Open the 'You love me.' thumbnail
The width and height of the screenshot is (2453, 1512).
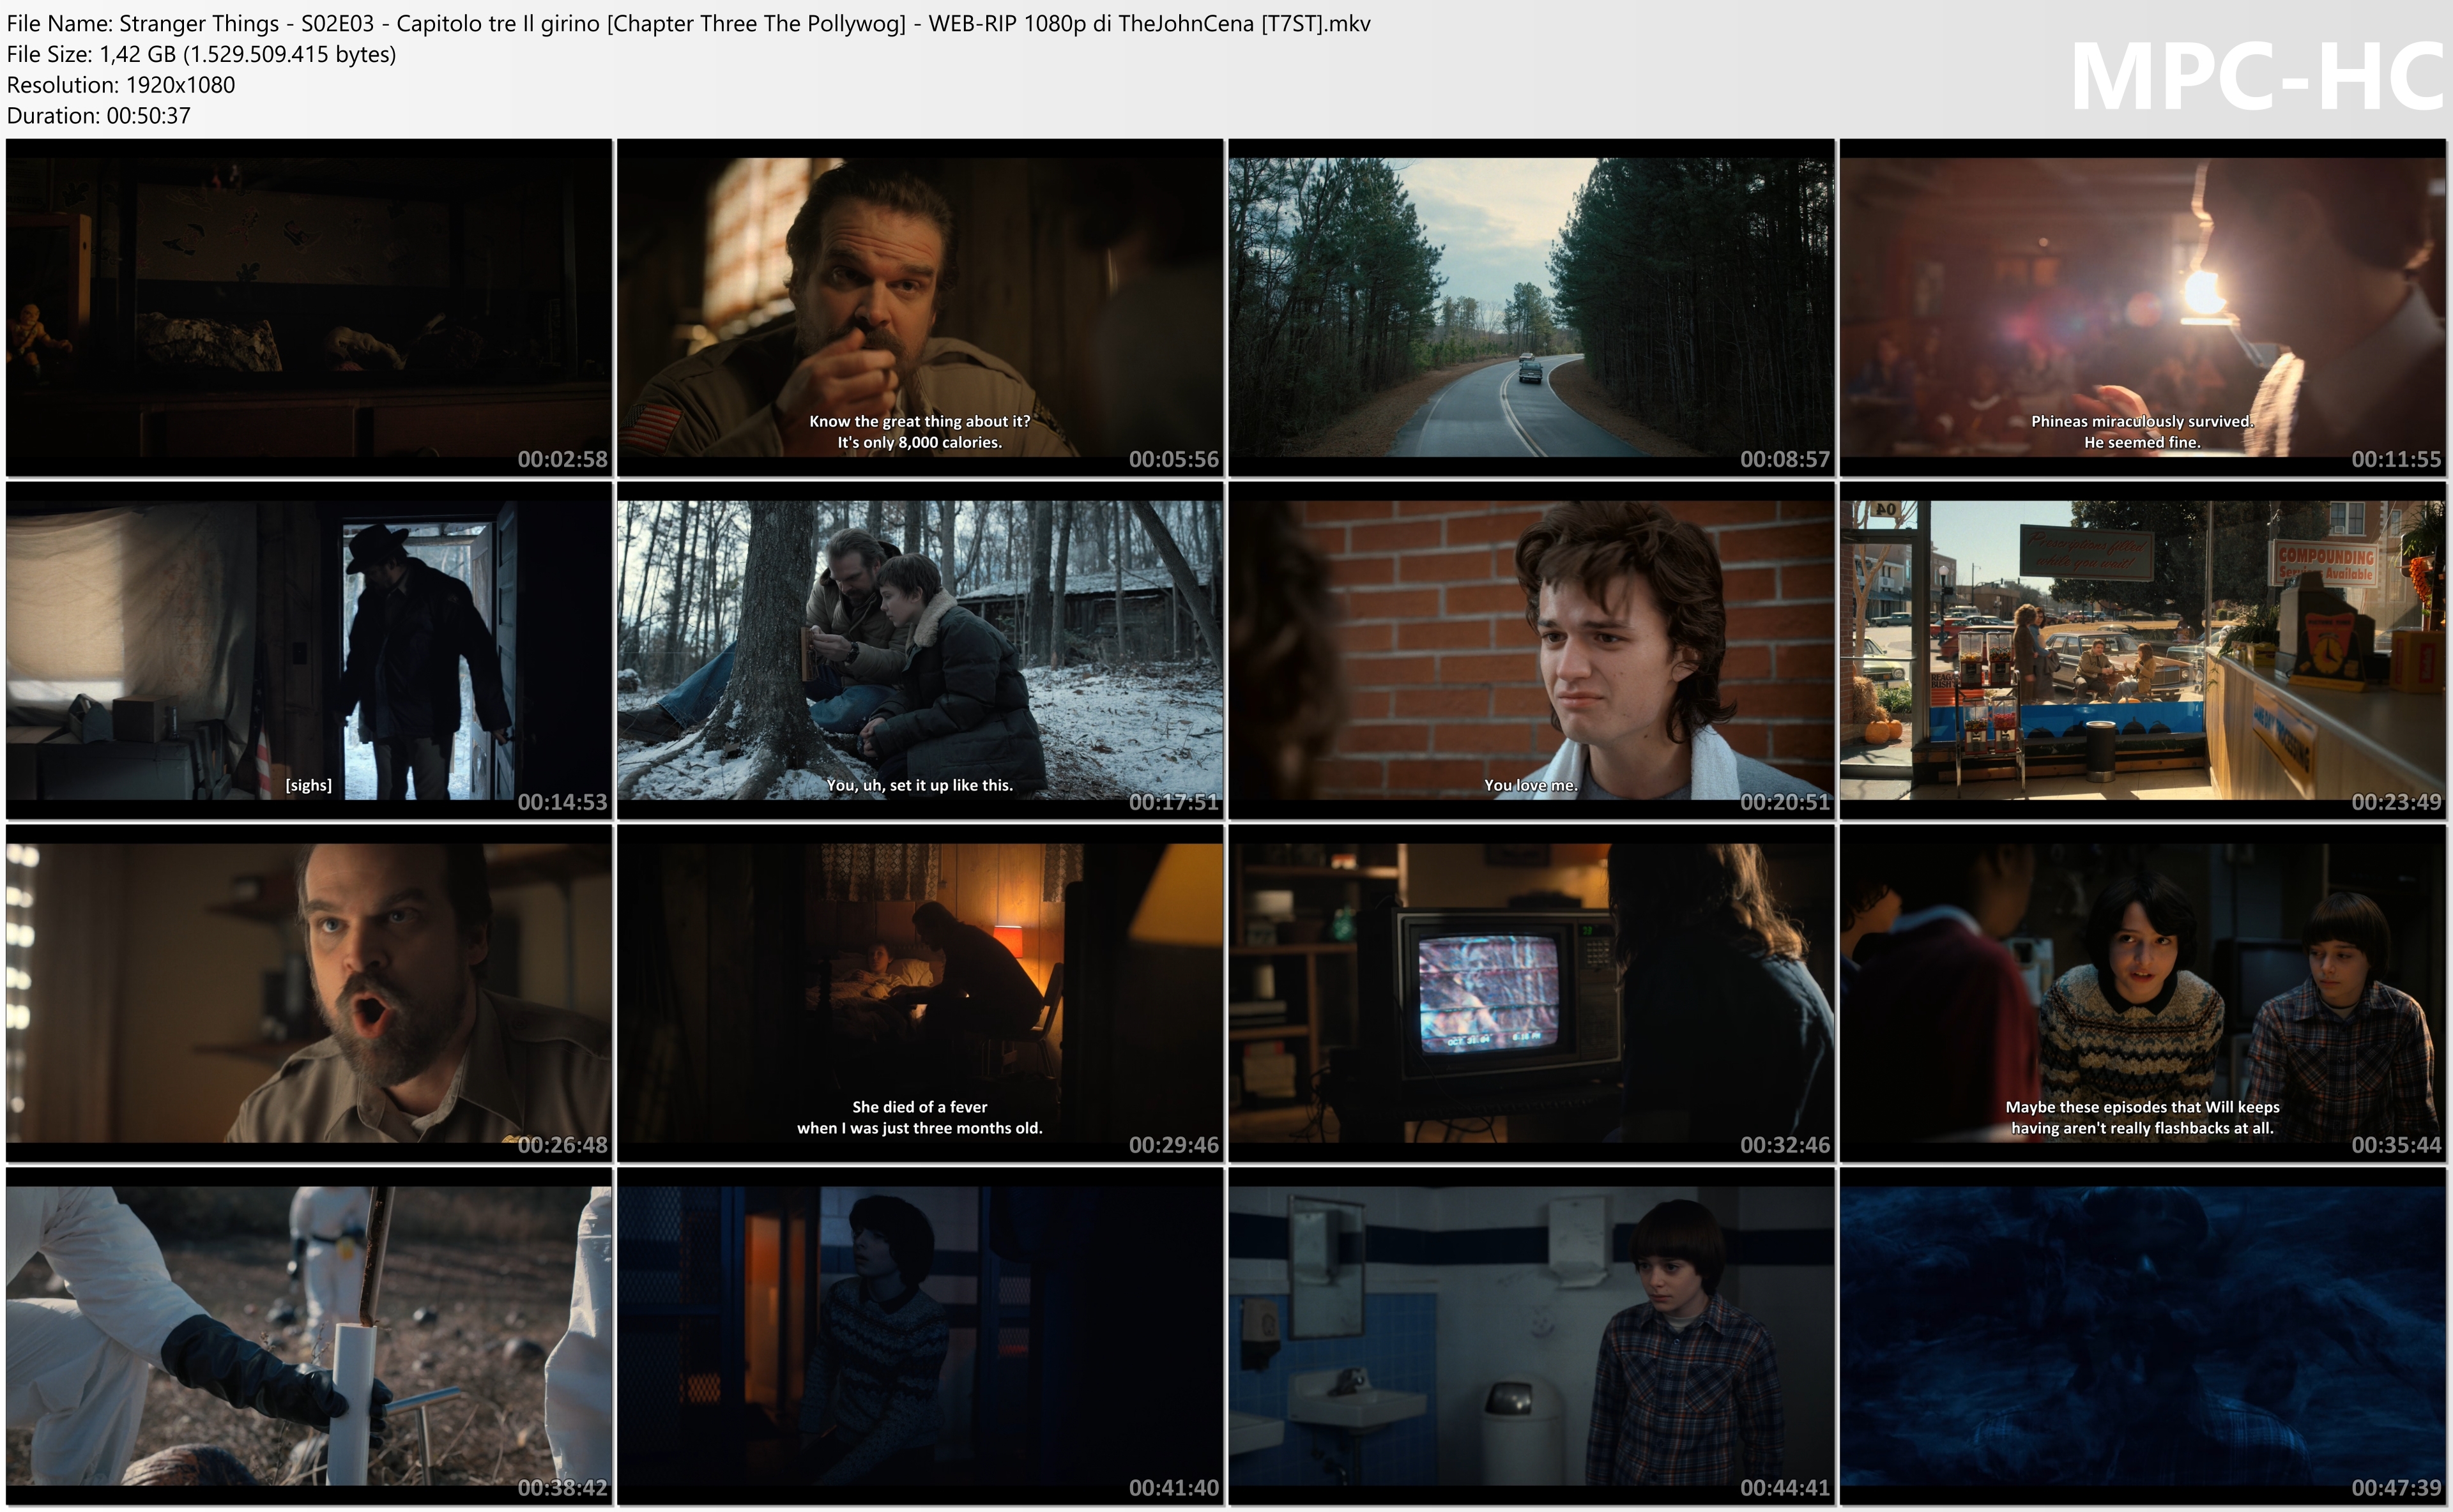point(1531,650)
